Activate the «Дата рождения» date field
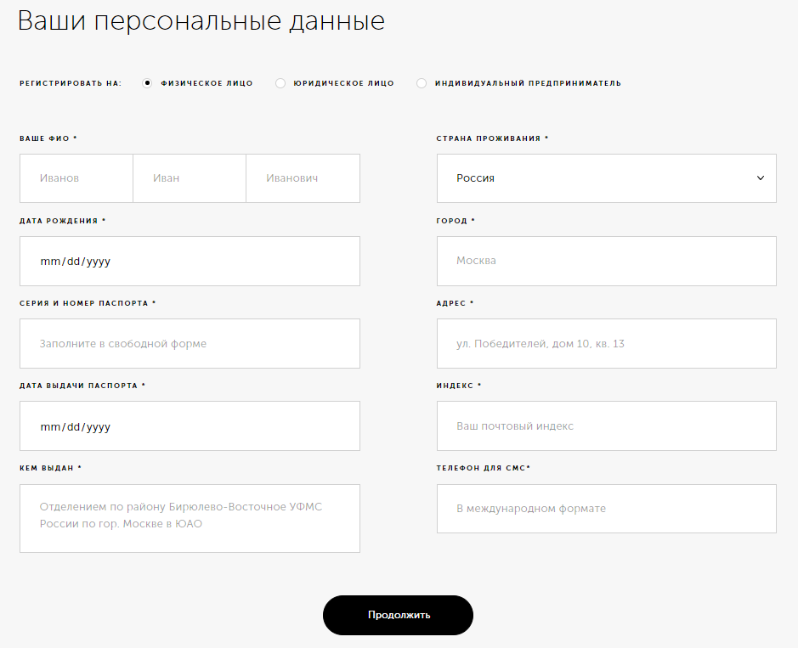798x648 pixels. [190, 261]
